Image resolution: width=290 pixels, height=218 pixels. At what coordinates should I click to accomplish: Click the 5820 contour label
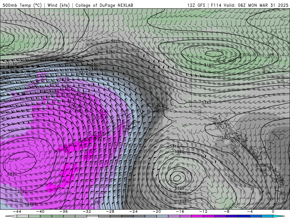click(12, 174)
